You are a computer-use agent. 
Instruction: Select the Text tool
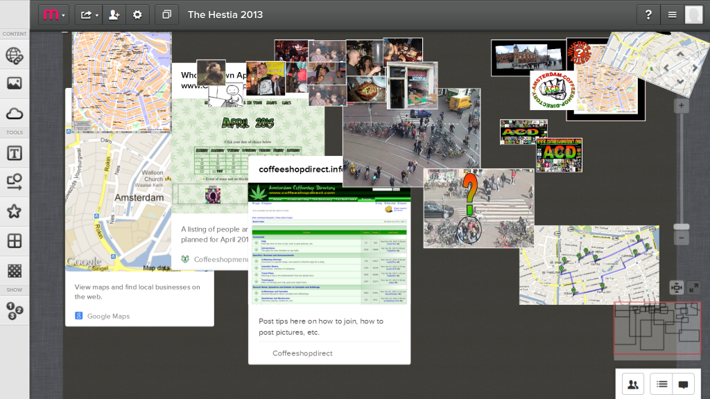tap(14, 152)
